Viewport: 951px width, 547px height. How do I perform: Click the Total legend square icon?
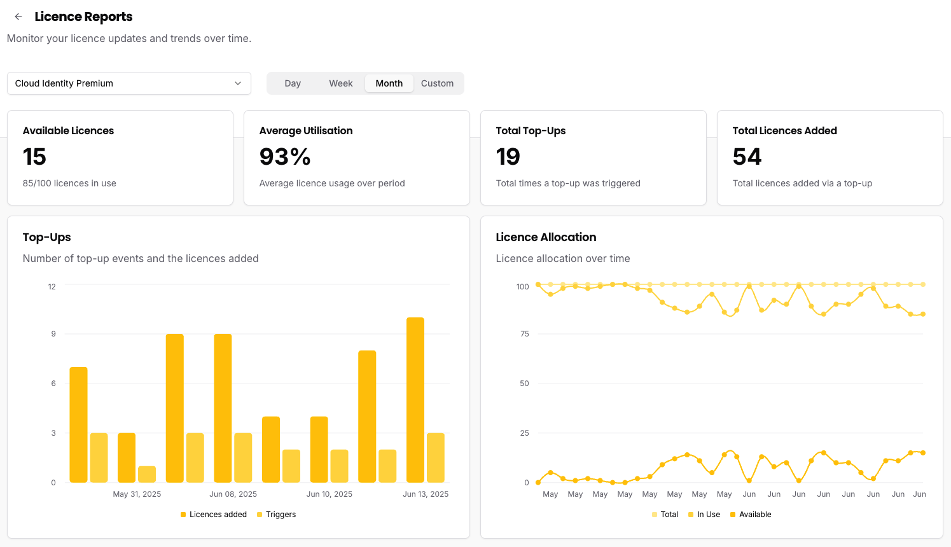coord(653,515)
